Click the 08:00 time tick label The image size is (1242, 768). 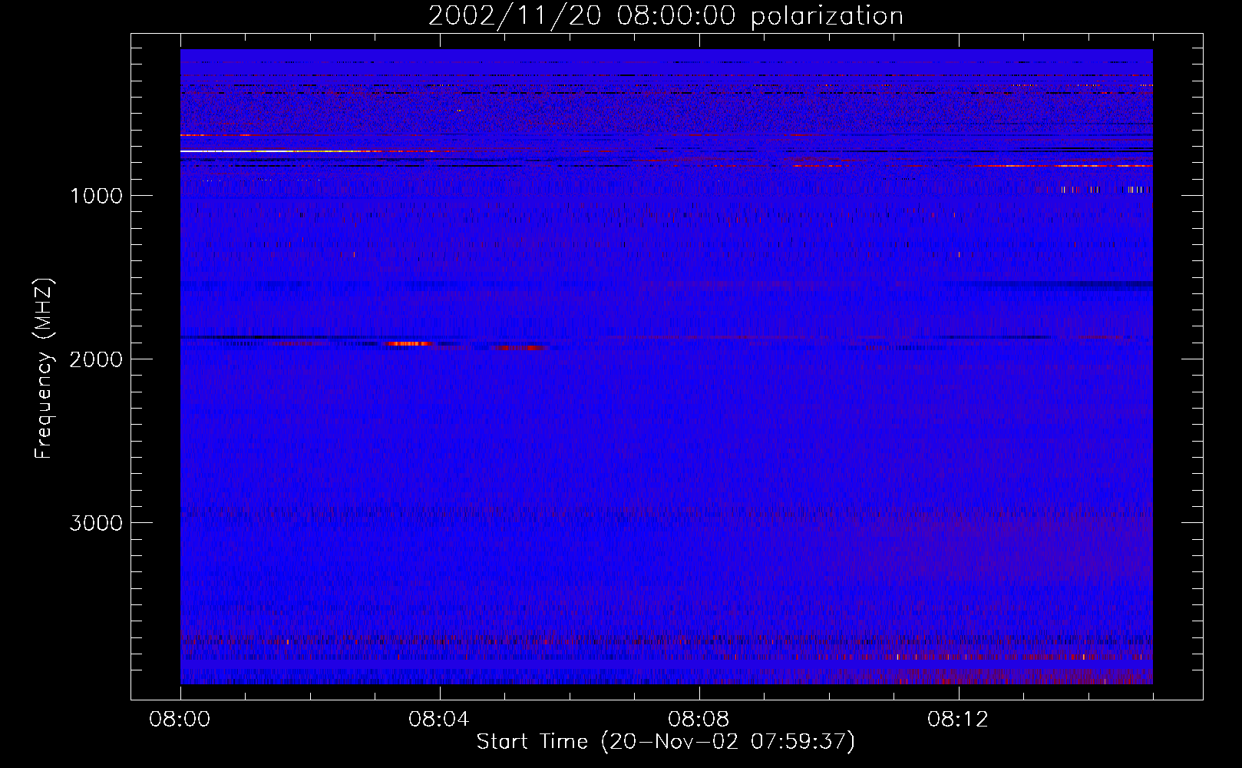[x=180, y=720]
